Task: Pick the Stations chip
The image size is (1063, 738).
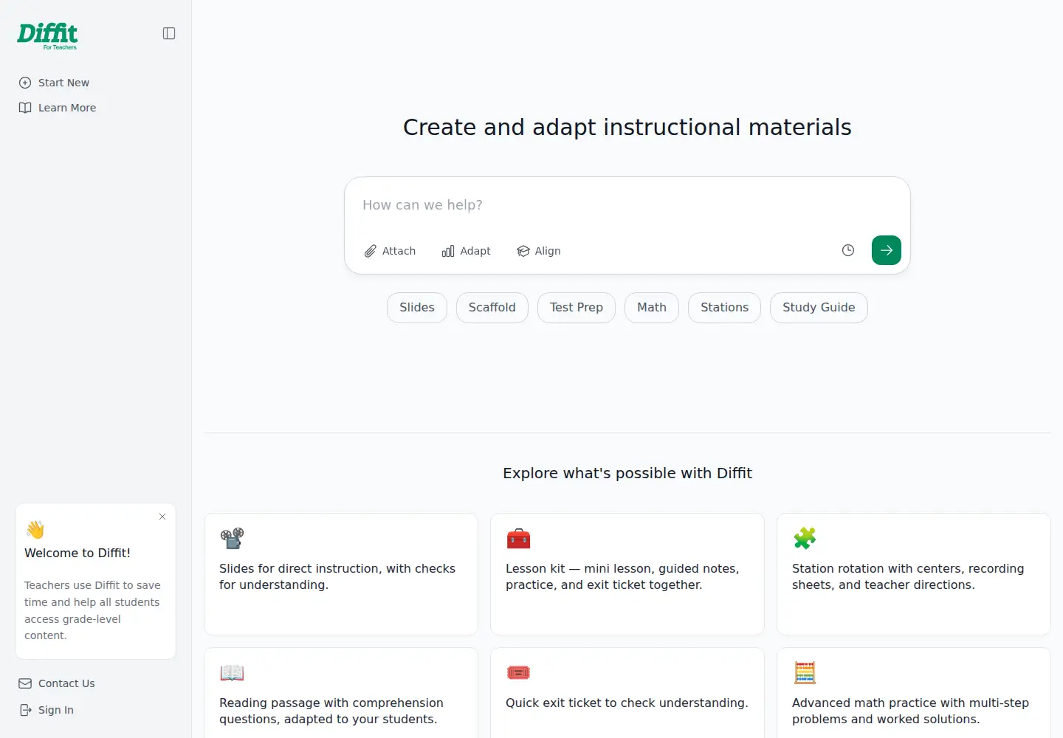Action: (x=725, y=308)
